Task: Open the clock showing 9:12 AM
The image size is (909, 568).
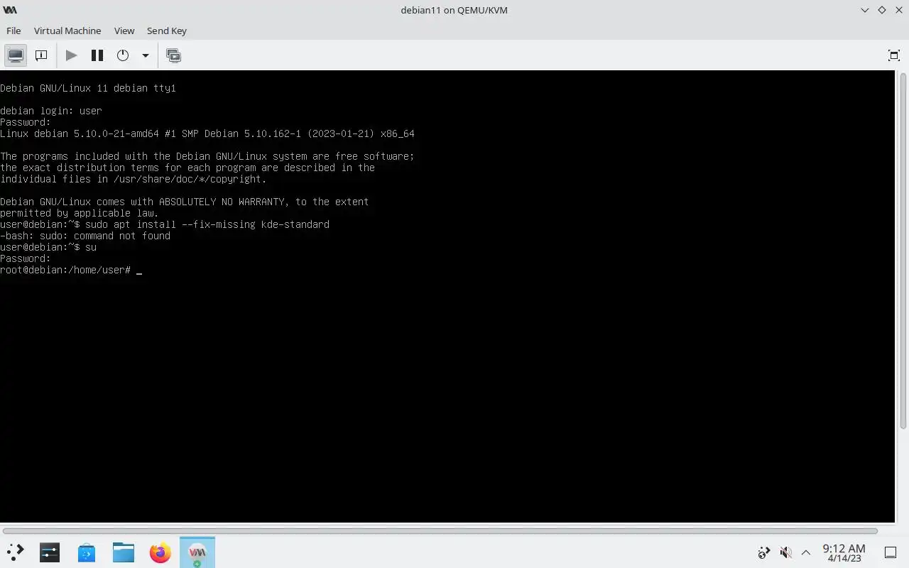Action: pyautogui.click(x=844, y=552)
